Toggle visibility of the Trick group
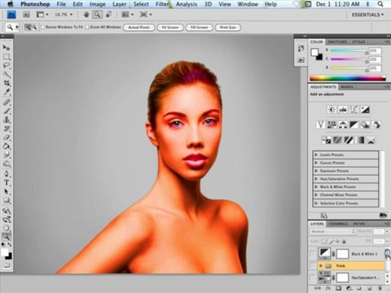This screenshot has height=293, width=391. (313, 265)
